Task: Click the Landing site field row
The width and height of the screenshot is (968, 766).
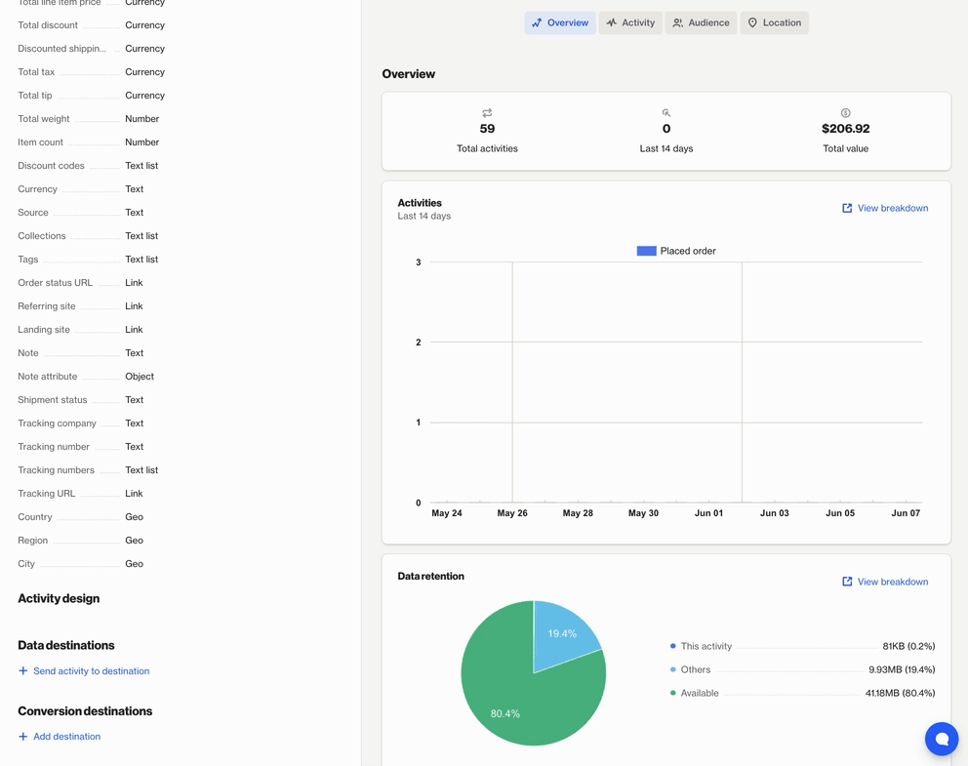Action: tap(80, 330)
